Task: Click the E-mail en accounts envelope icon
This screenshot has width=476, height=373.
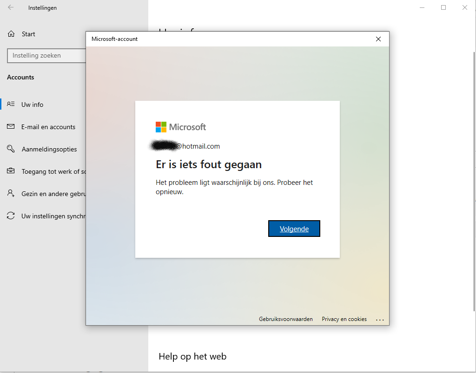Action: (11, 126)
